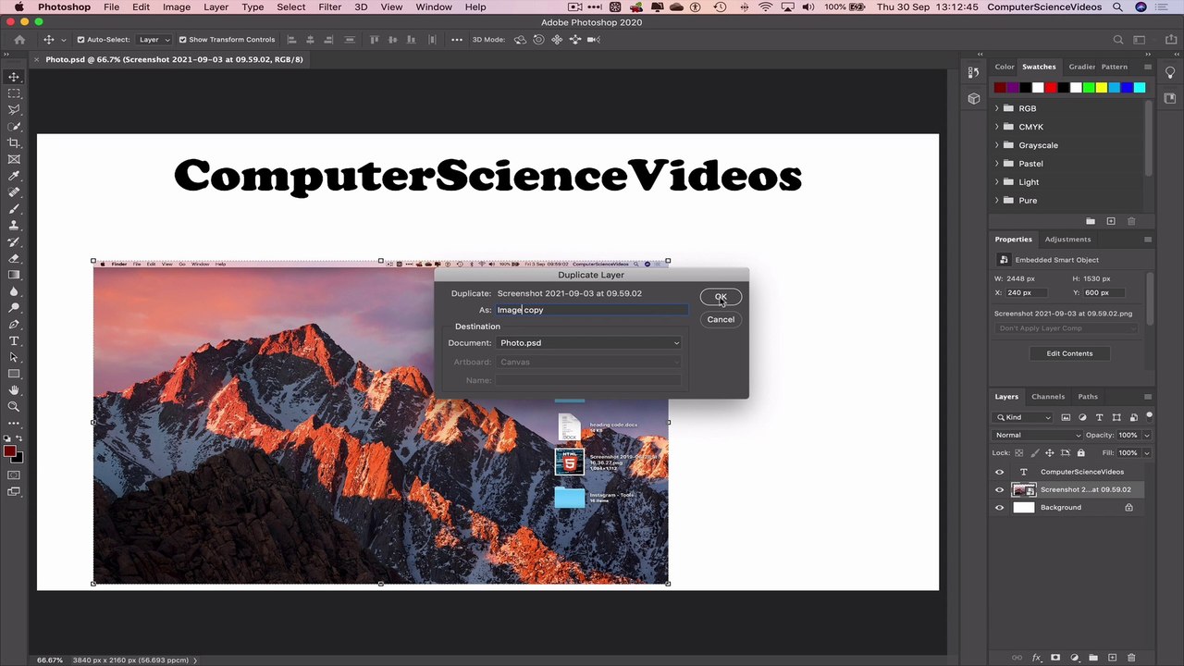Click the foreground color swatch in toolbar

click(9, 451)
